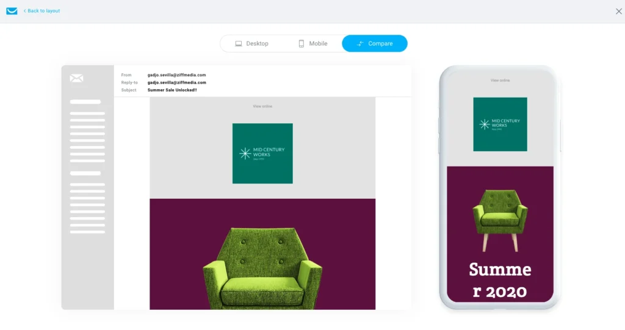Click the green armchair in desktop preview
The height and width of the screenshot is (330, 625).
pyautogui.click(x=262, y=268)
